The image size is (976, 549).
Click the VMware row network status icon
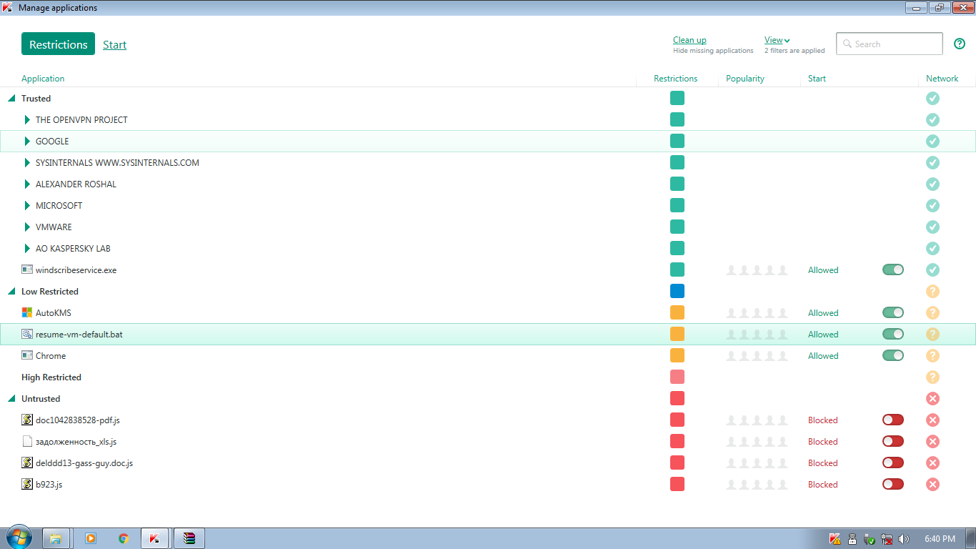click(x=932, y=227)
